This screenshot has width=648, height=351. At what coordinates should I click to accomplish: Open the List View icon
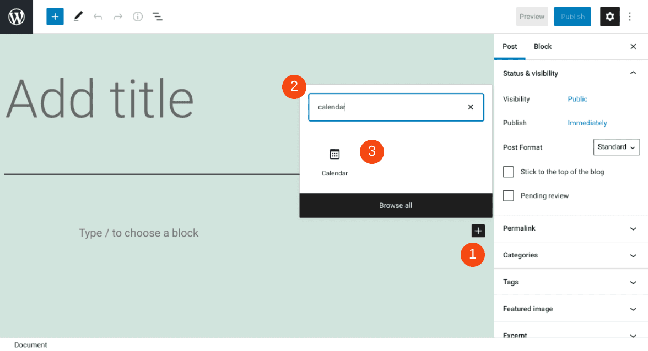(x=158, y=17)
